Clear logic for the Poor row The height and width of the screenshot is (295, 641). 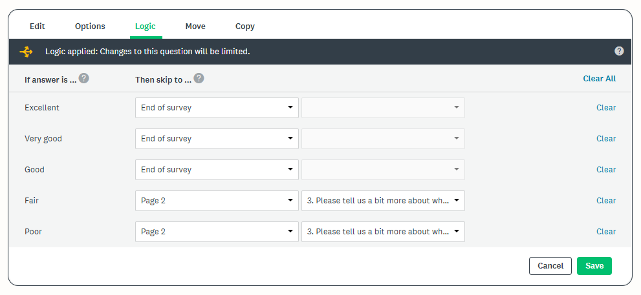tap(606, 232)
